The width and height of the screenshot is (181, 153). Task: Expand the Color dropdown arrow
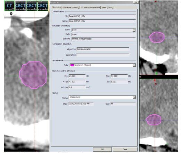[134, 65]
